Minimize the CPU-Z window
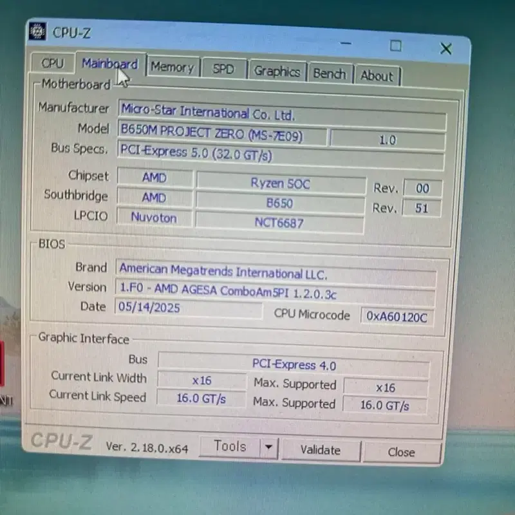 pos(346,42)
